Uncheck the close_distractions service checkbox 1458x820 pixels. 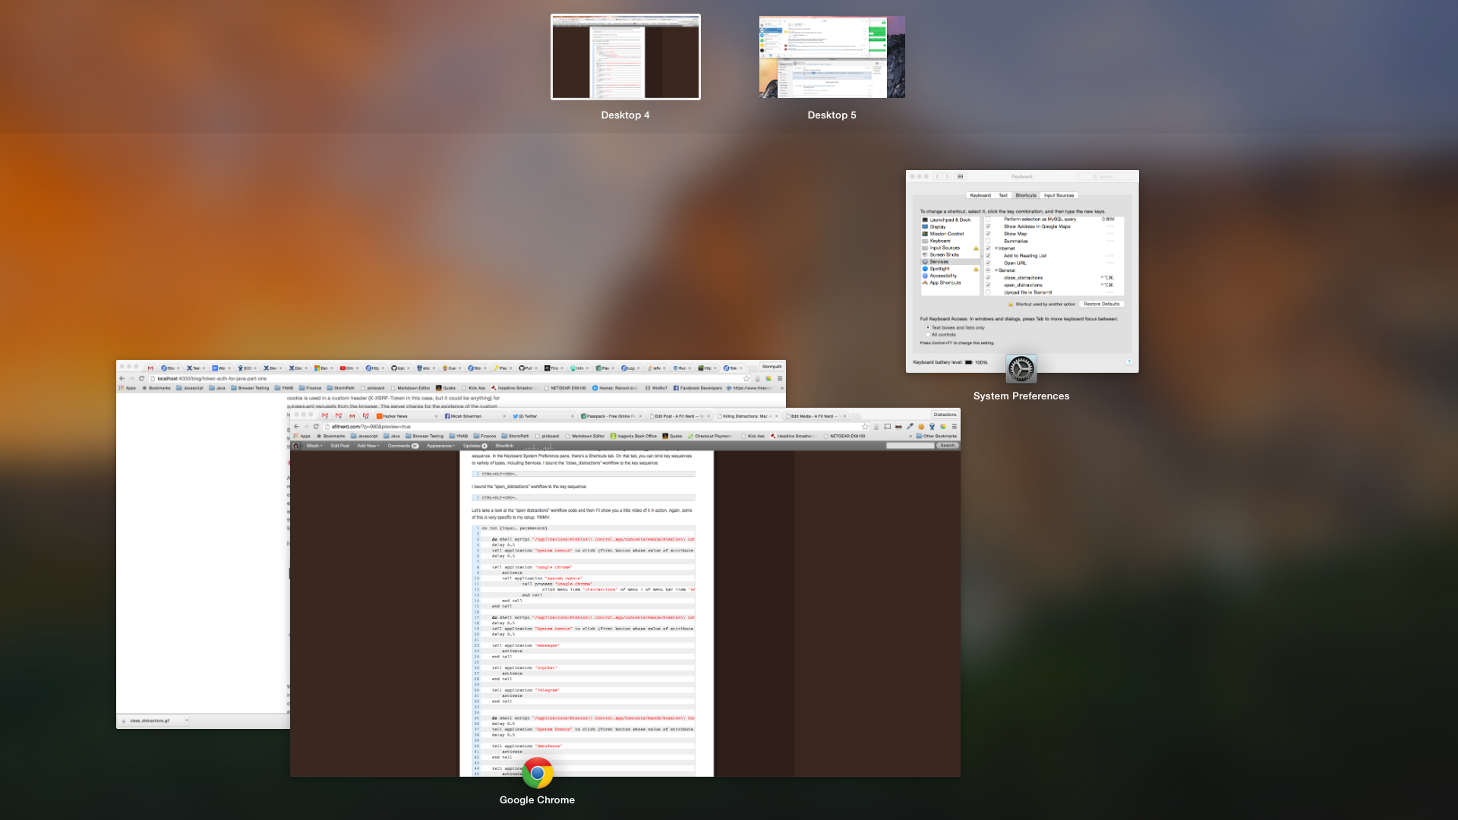pyautogui.click(x=988, y=278)
